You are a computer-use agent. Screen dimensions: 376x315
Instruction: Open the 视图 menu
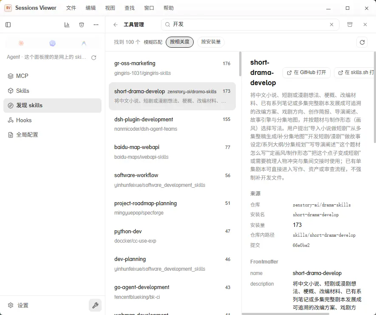pos(110,8)
